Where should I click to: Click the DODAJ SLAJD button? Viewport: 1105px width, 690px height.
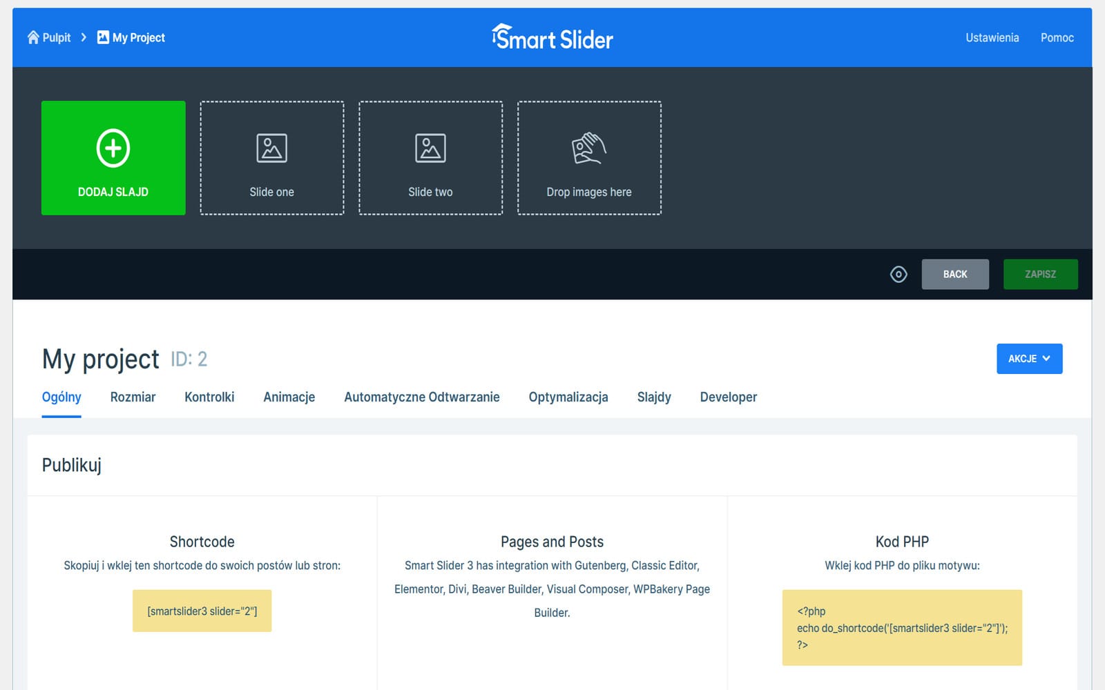tap(113, 158)
